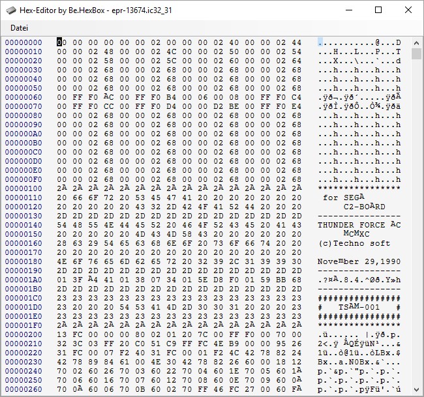Open the Datei menu

[x=19, y=28]
